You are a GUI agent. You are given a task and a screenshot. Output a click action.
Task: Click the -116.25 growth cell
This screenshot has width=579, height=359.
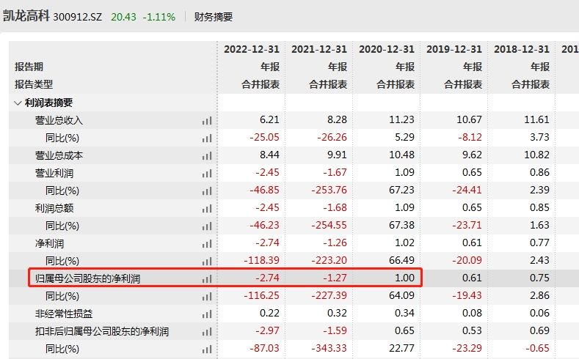pyautogui.click(x=261, y=295)
